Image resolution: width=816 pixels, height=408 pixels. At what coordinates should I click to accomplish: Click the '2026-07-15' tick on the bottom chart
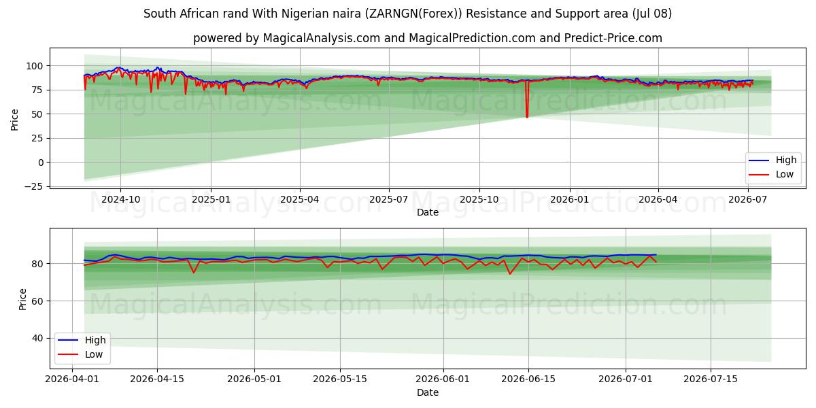711,379
